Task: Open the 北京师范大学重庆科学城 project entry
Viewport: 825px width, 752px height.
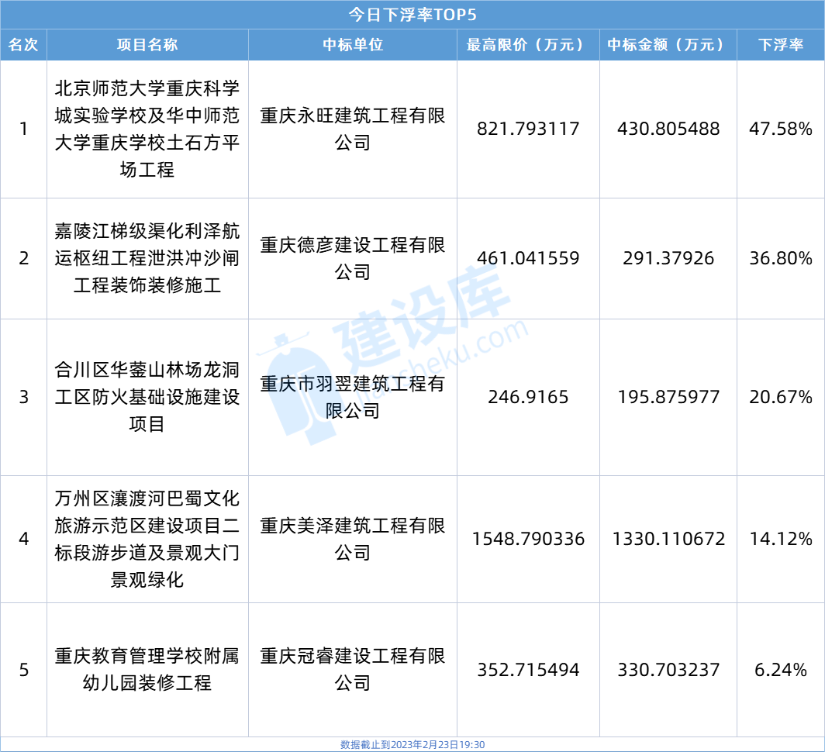Action: coord(149,126)
